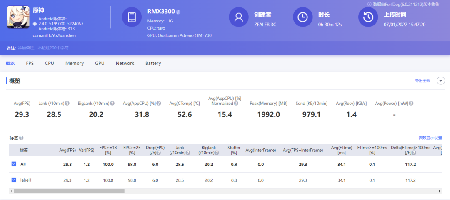Click the Android robot icon
450x200 pixels.
(35, 24)
